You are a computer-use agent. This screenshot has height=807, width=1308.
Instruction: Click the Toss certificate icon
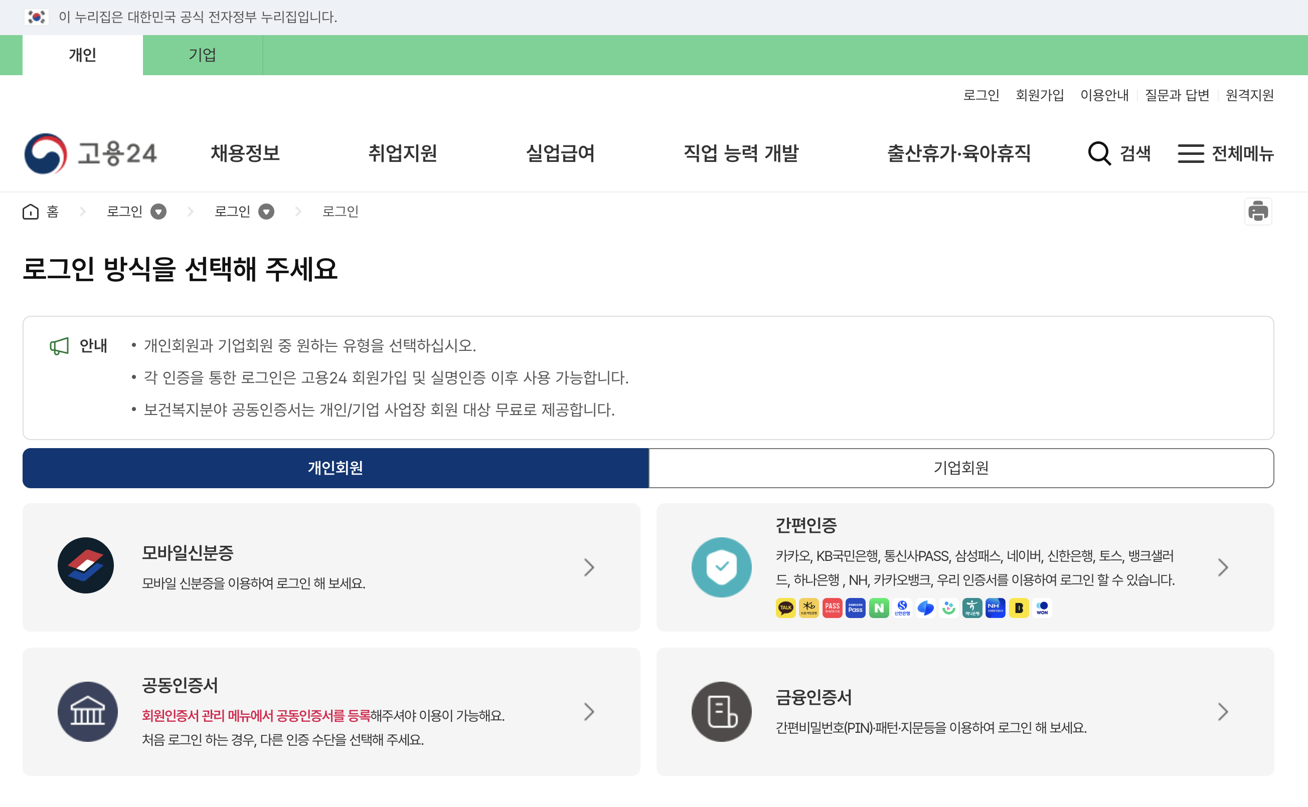pos(925,608)
